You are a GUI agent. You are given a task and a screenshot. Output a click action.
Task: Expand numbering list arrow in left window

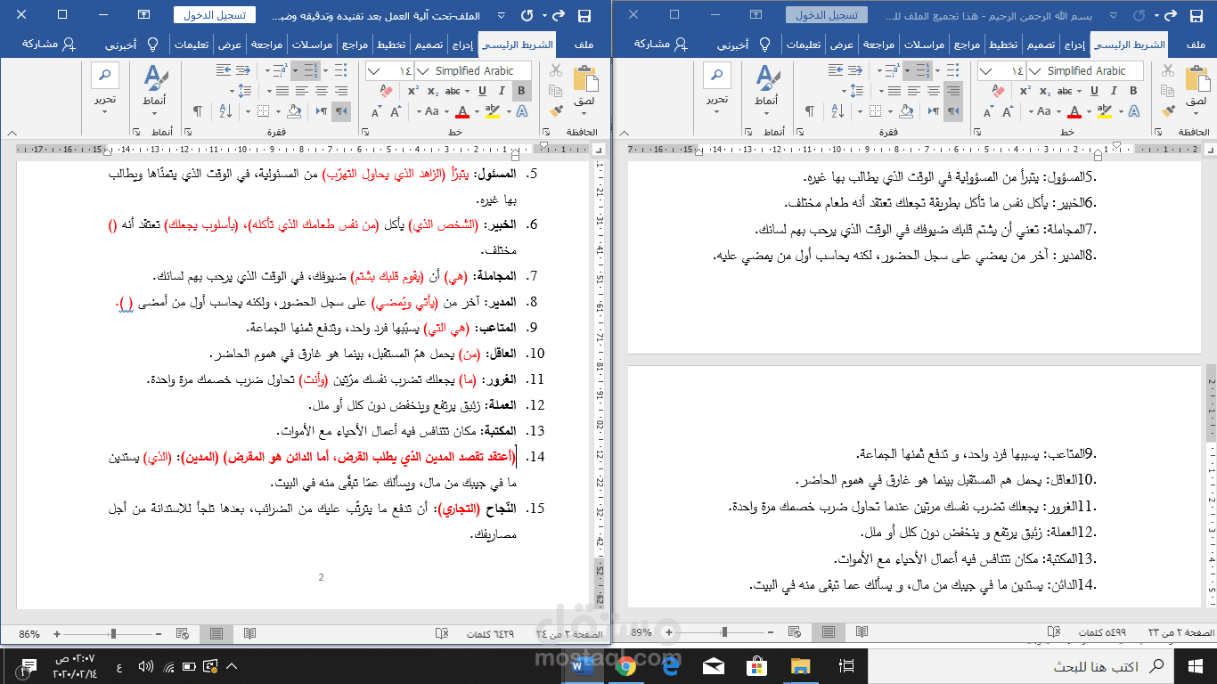296,70
